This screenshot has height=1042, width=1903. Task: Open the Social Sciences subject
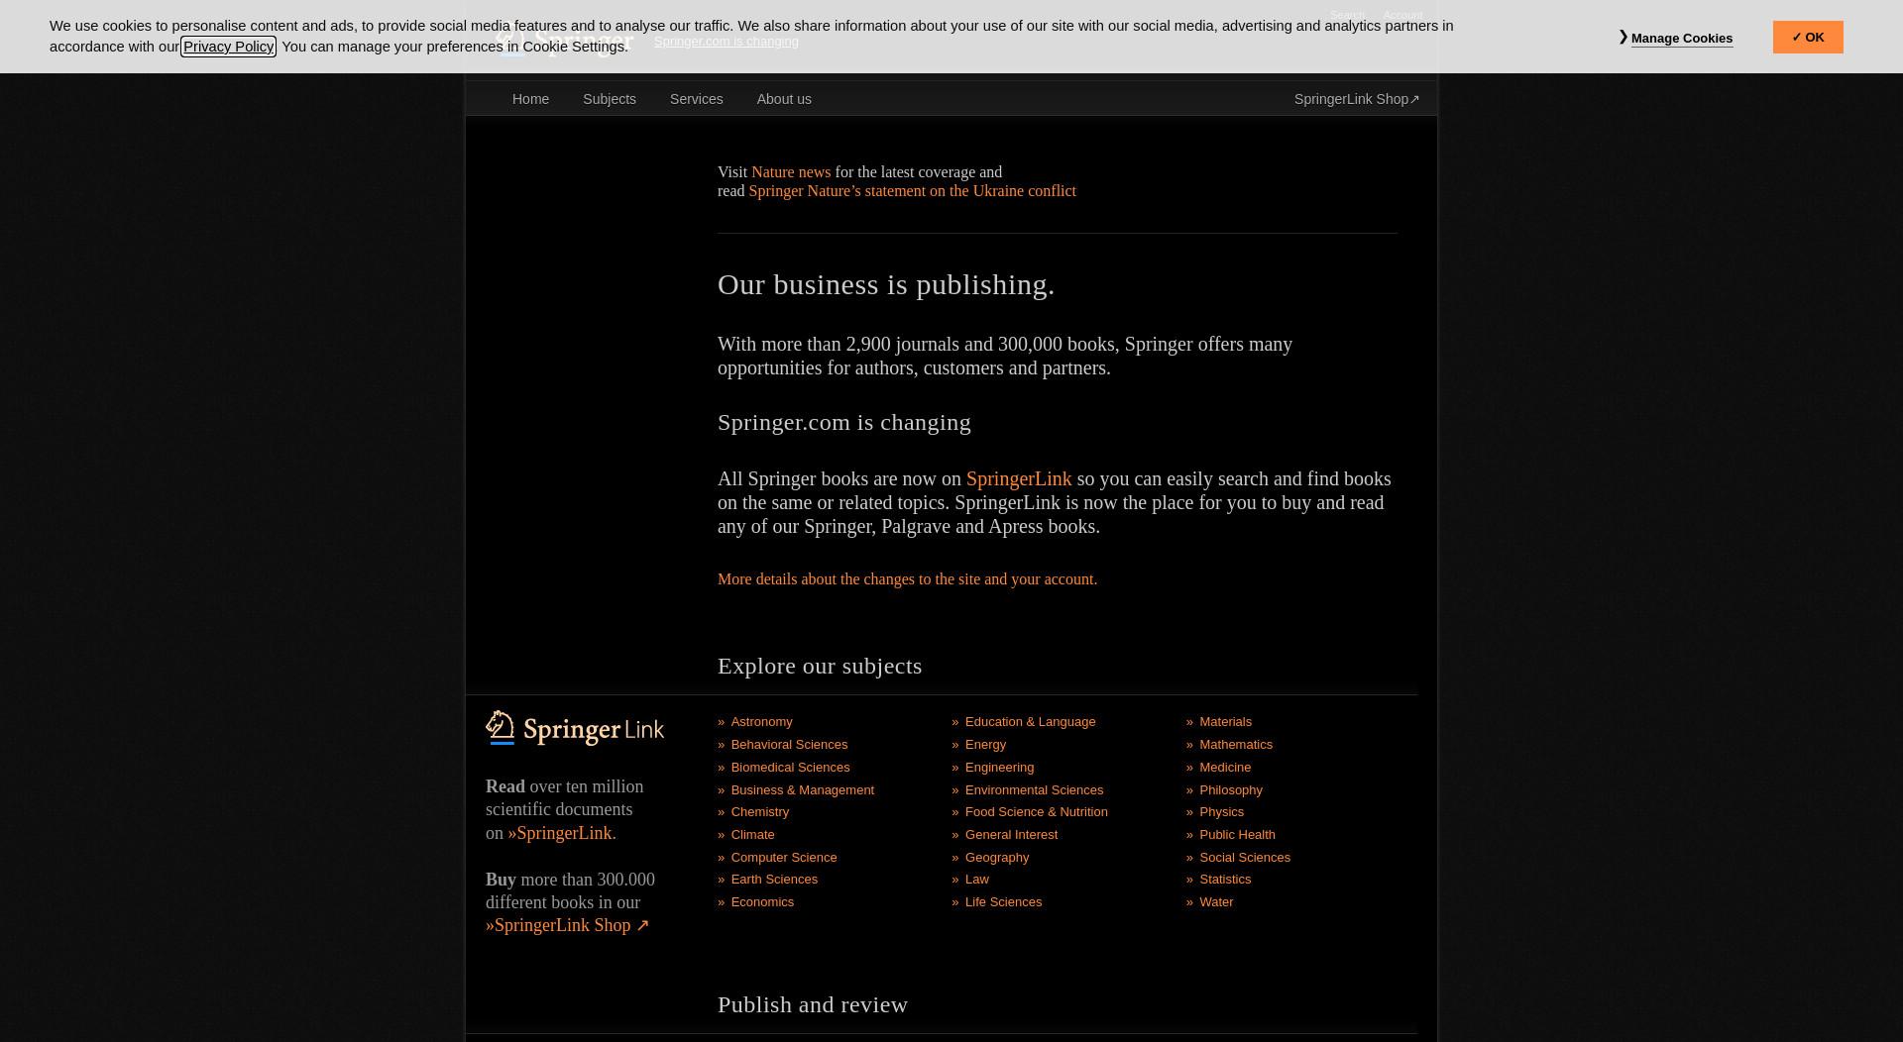[x=1245, y=858]
